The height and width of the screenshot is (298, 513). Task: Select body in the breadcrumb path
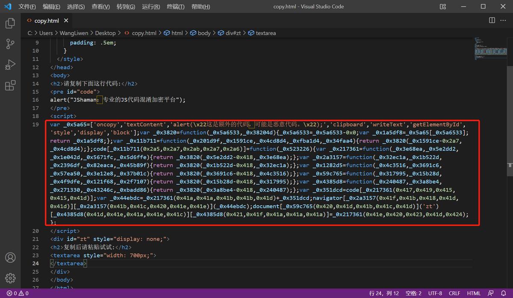(x=205, y=32)
